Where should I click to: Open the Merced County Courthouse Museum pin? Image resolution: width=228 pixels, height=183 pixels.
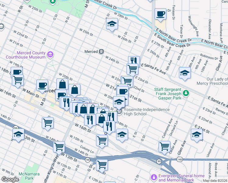coord(50,55)
